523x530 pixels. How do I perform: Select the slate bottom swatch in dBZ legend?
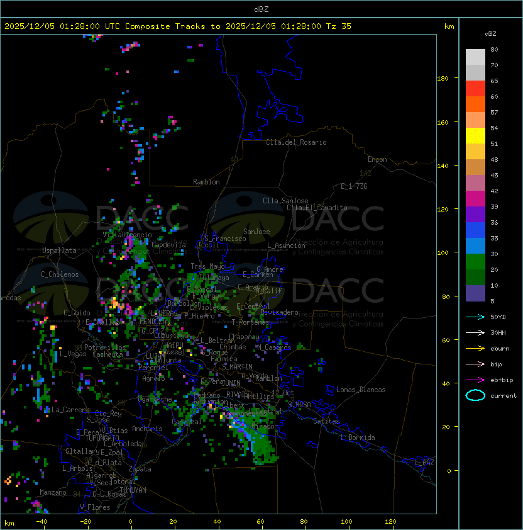pos(475,293)
